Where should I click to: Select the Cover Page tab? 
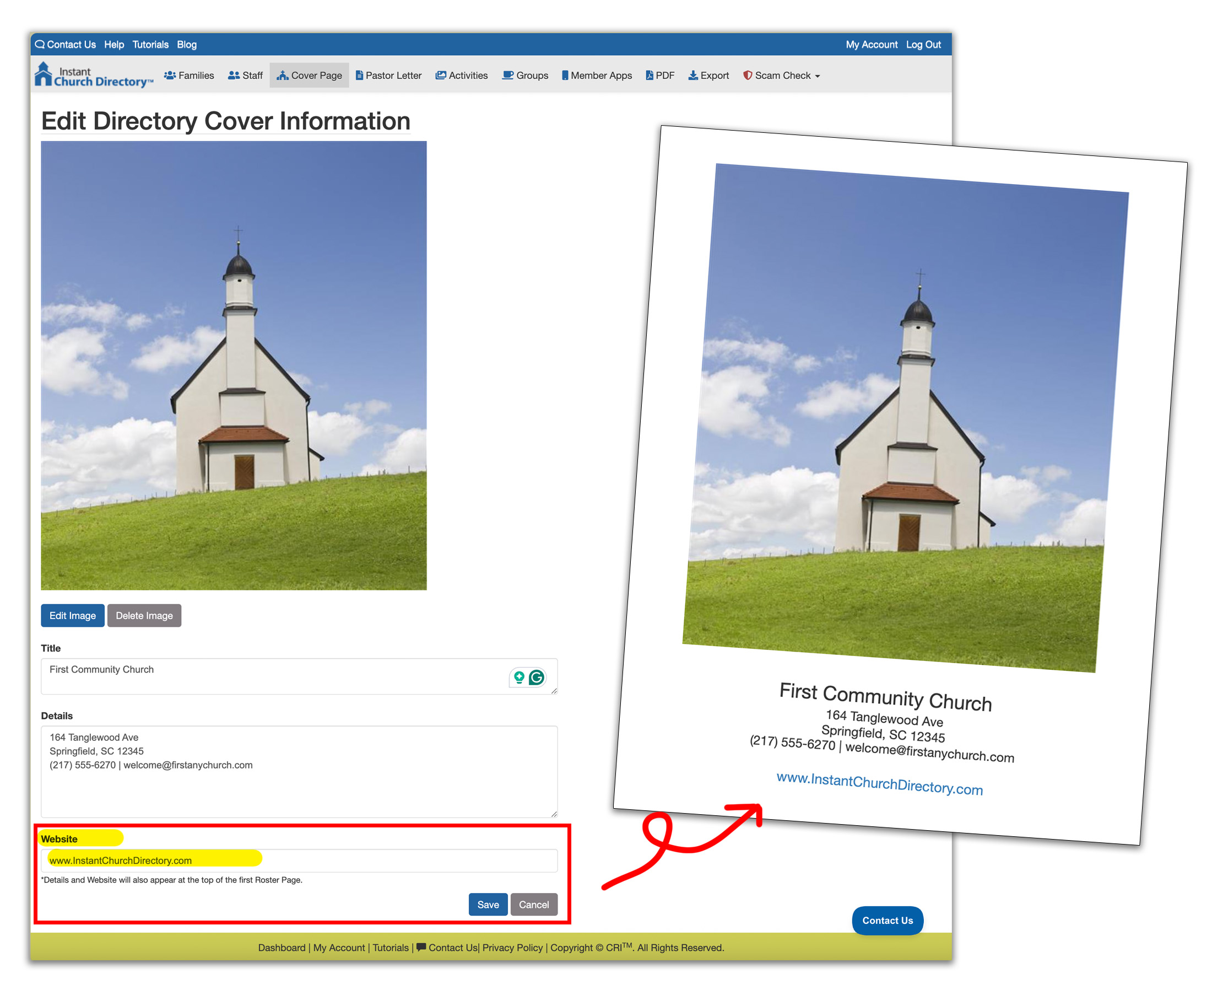click(x=309, y=76)
